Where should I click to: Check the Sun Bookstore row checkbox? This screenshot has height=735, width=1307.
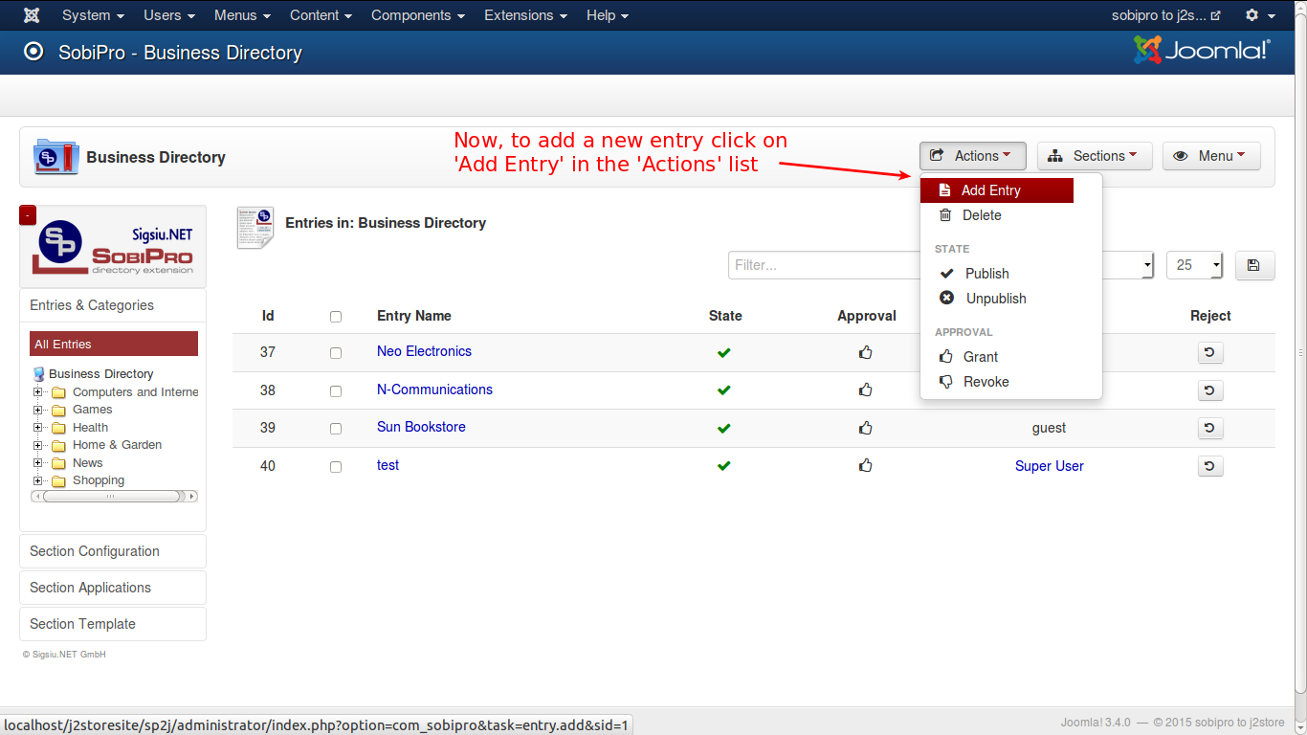[336, 429]
